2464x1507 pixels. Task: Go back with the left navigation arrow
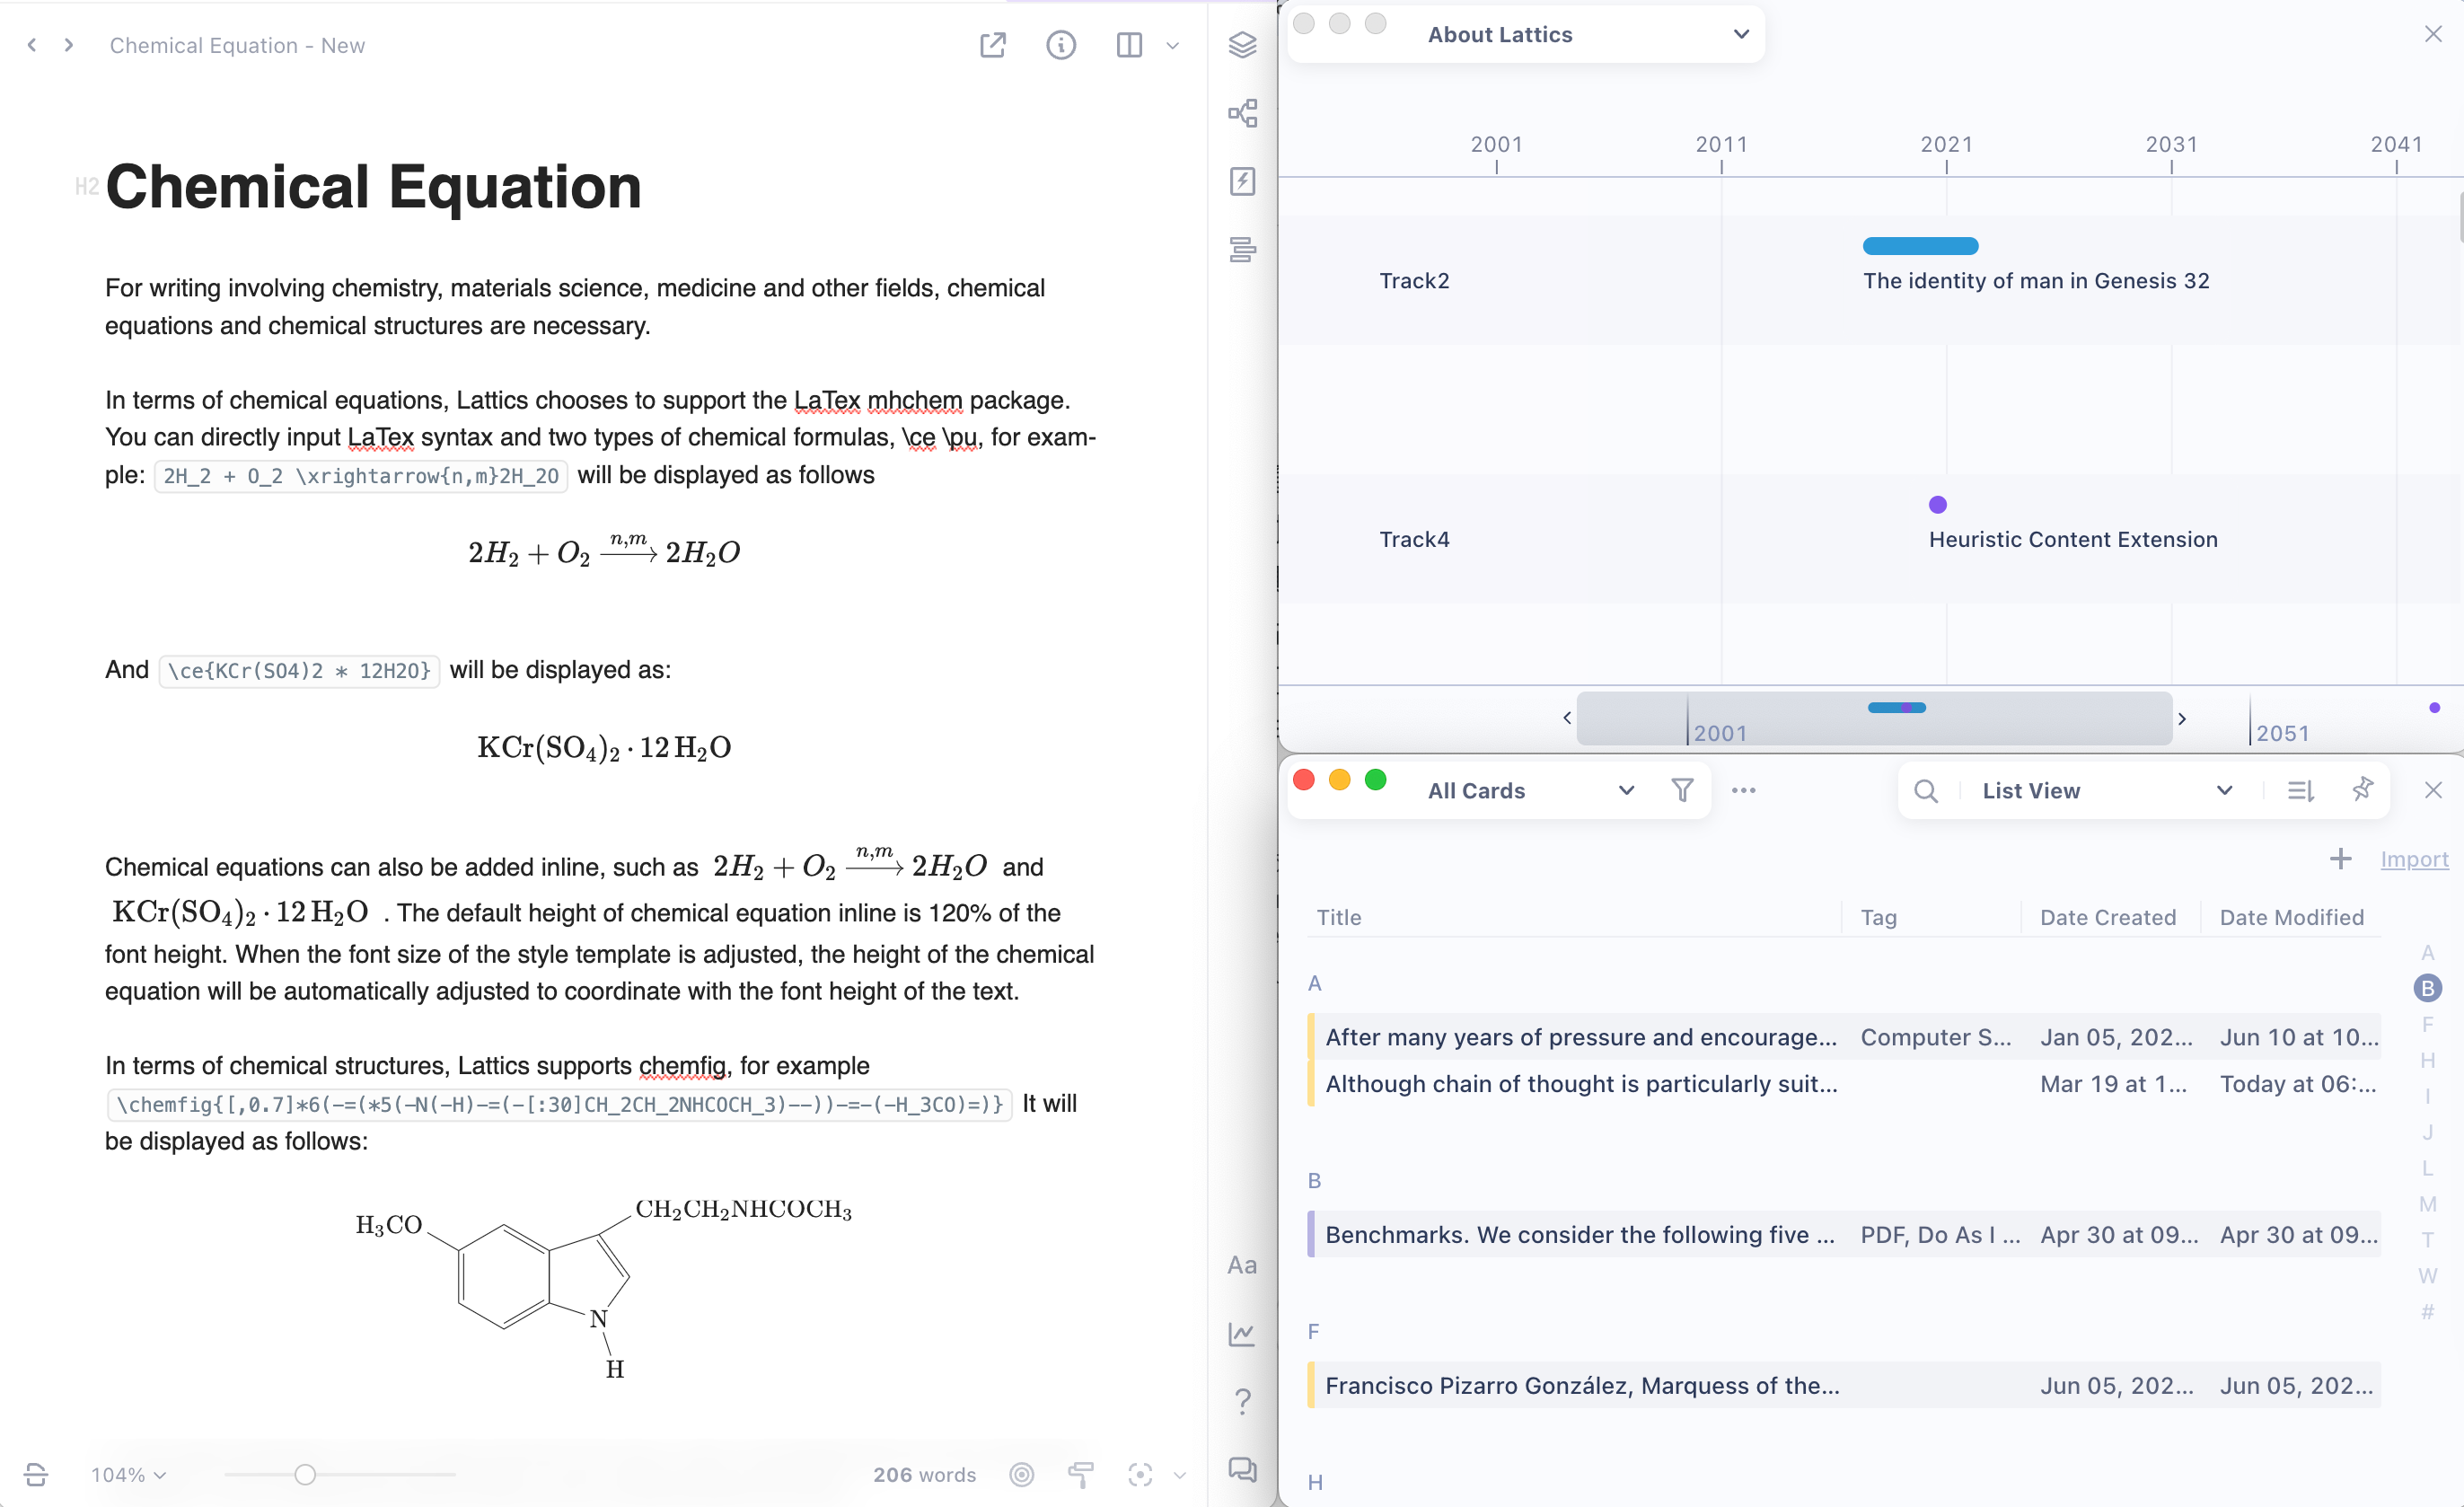pos(32,45)
